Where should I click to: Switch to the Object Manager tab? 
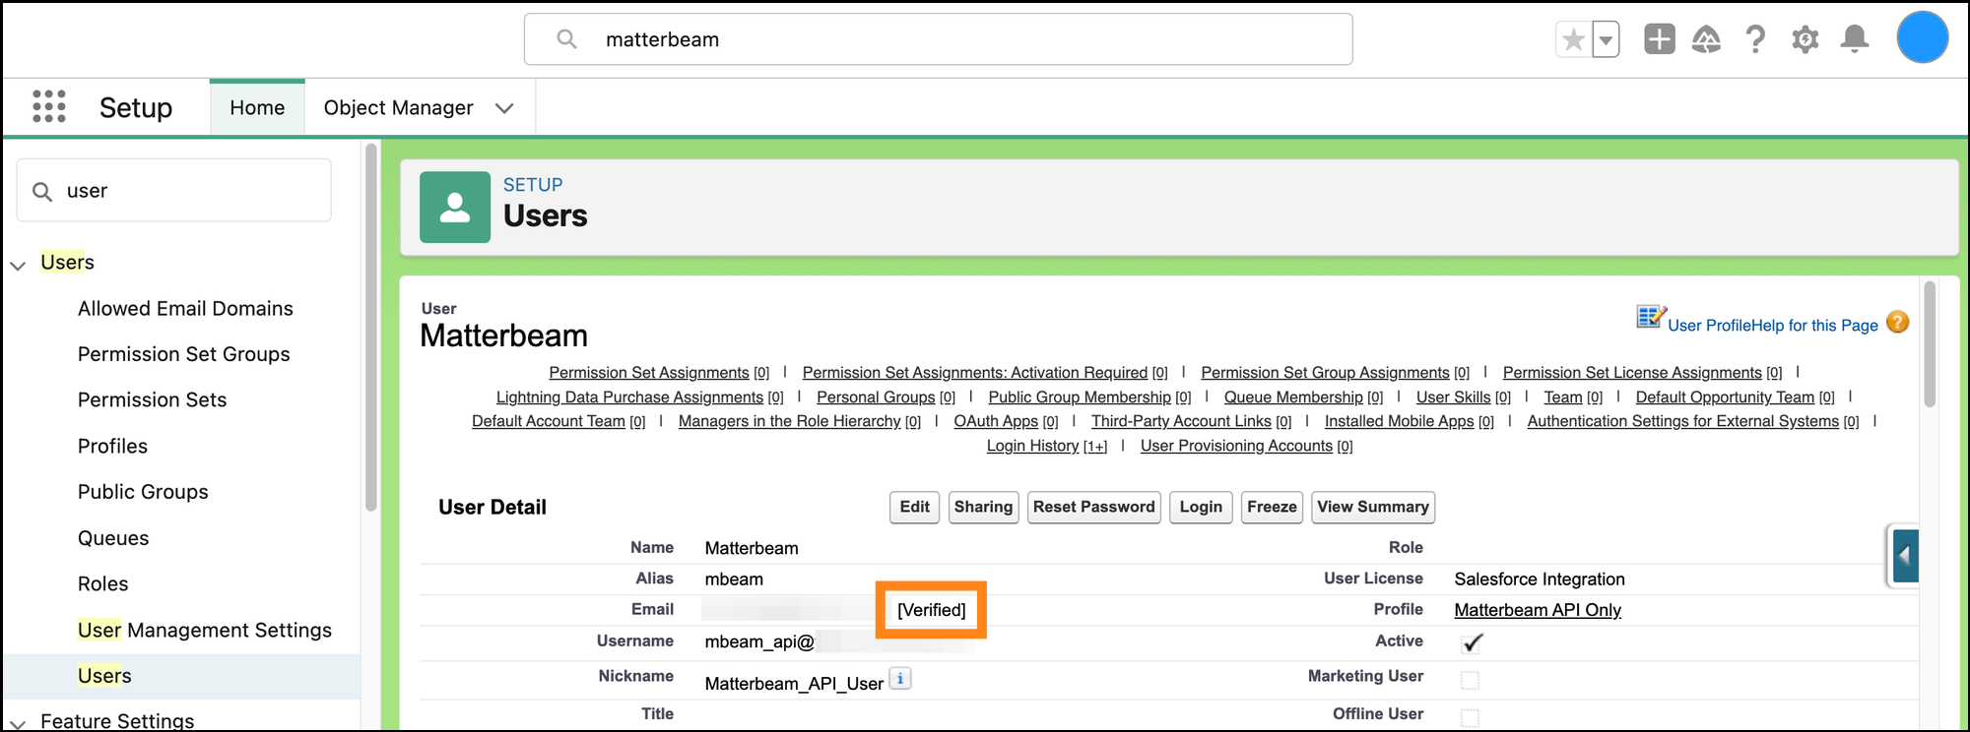tap(398, 107)
